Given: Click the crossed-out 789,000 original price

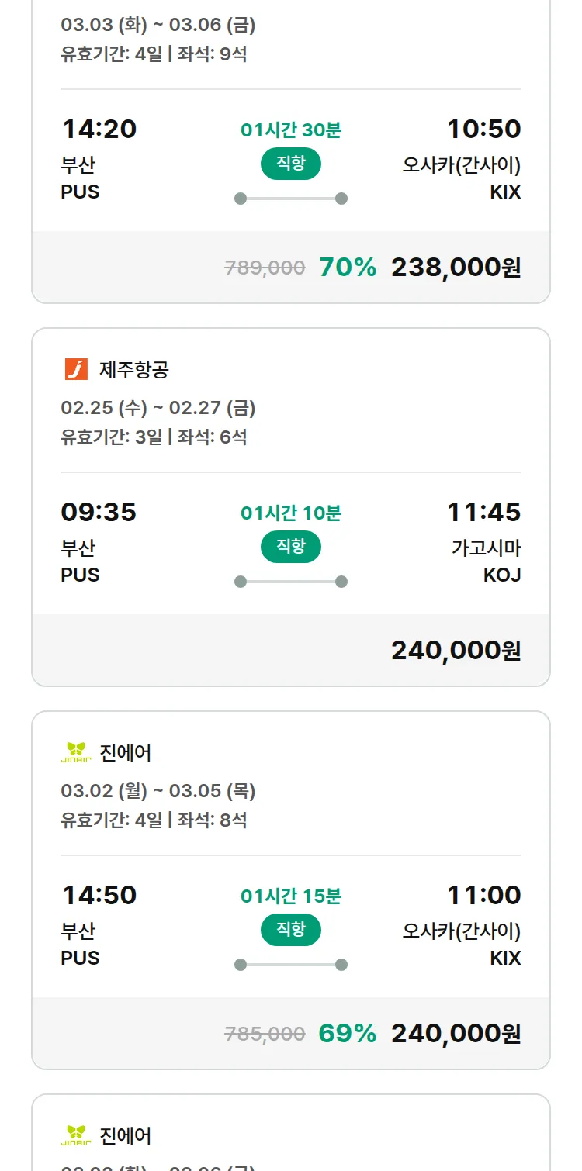Looking at the screenshot, I should (265, 268).
